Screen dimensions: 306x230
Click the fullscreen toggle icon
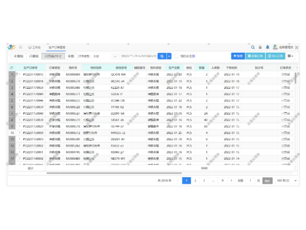tap(297, 47)
